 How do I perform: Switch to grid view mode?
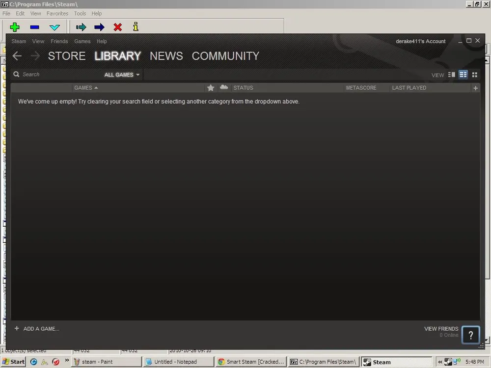click(x=474, y=75)
